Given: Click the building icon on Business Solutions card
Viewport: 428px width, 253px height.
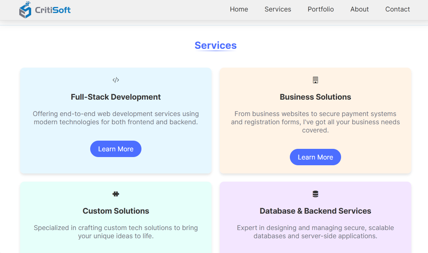Looking at the screenshot, I should coord(315,80).
